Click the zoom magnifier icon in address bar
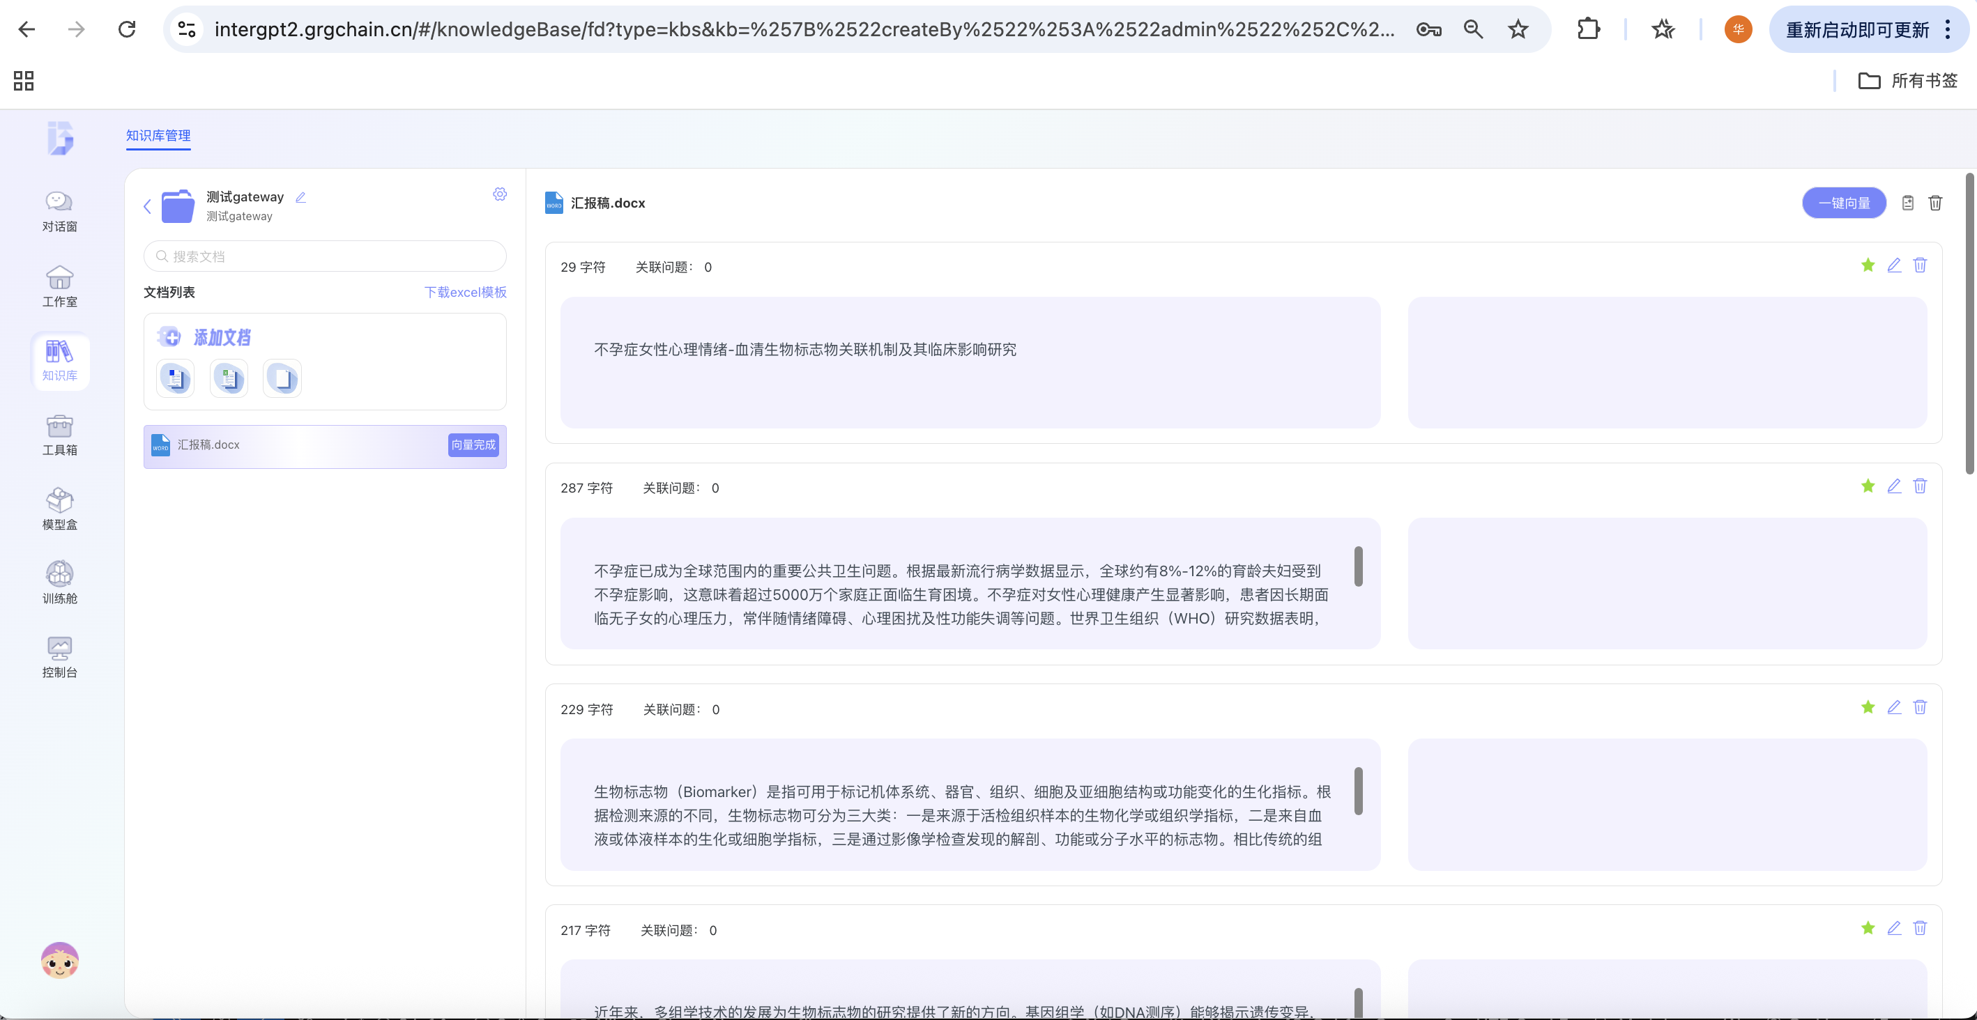The image size is (1977, 1020). (1473, 29)
